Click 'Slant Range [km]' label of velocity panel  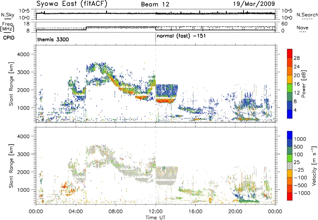tap(11, 166)
